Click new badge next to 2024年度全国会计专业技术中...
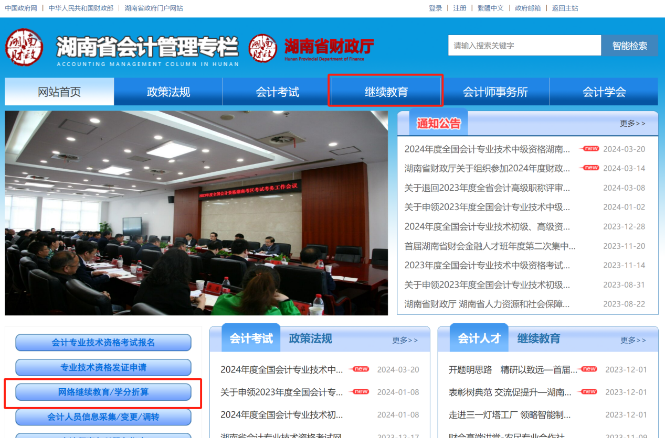 pos(360,369)
